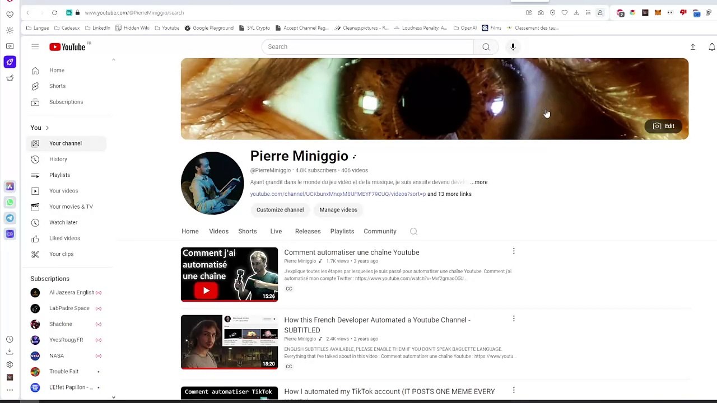This screenshot has height=403, width=717.
Task: Open the YouTube hamburger guide menu
Action: [x=35, y=47]
